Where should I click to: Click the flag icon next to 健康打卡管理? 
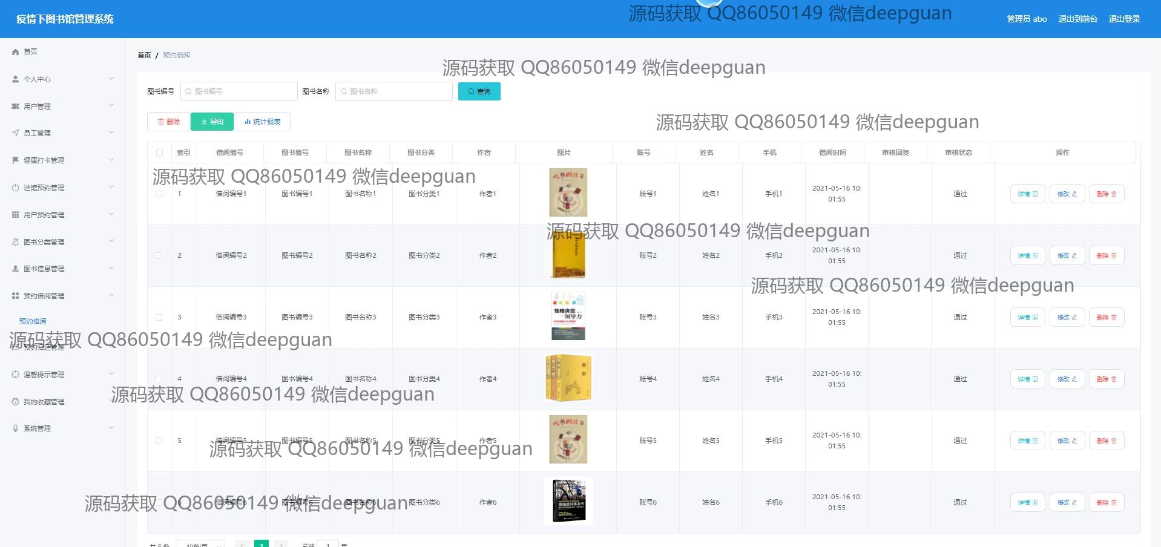[x=16, y=160]
